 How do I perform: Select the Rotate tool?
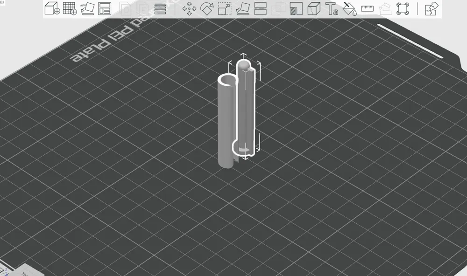[x=207, y=8]
